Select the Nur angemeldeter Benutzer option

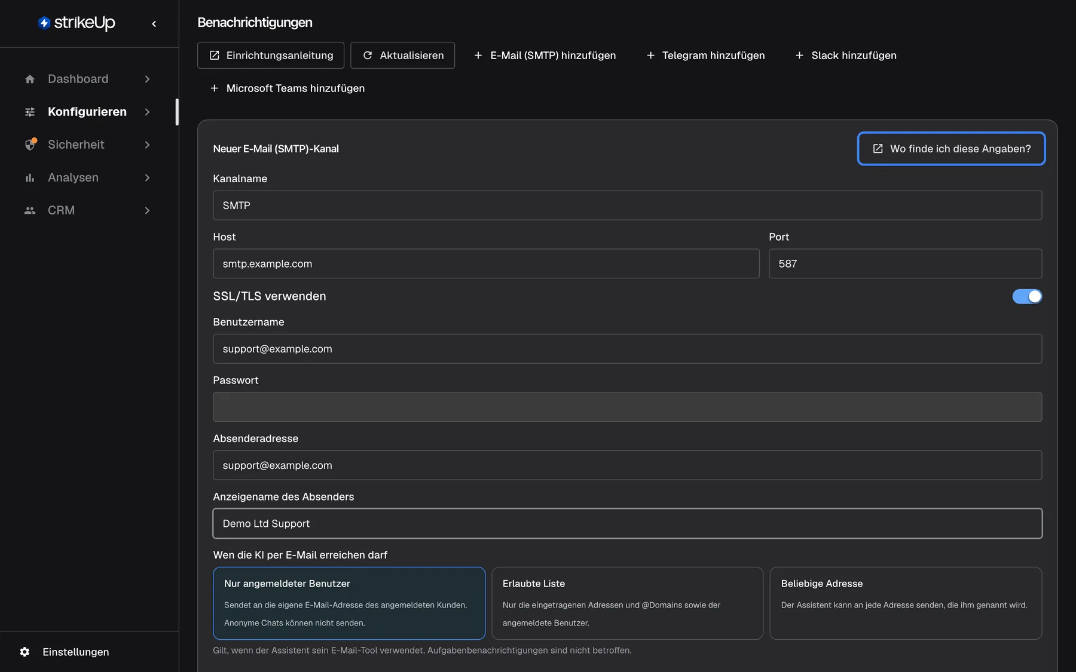pos(349,603)
